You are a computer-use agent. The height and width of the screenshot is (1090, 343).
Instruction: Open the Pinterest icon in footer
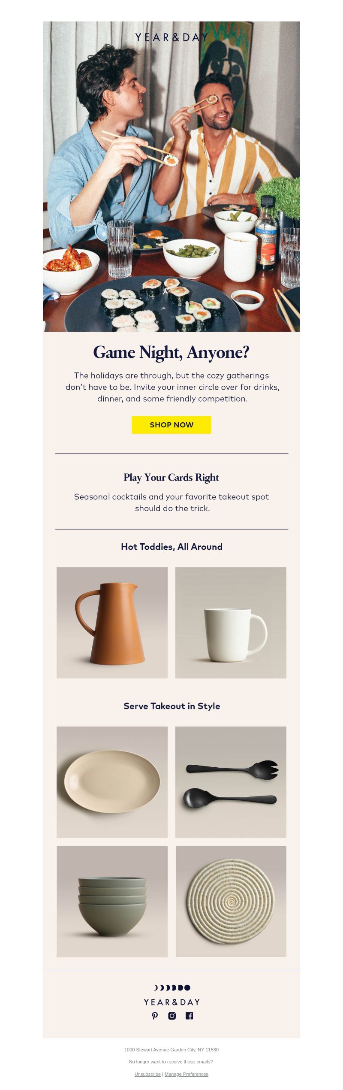click(x=155, y=1016)
